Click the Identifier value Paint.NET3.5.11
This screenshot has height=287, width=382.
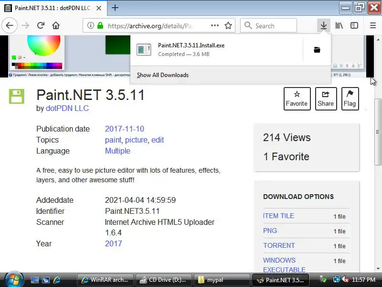pos(132,211)
